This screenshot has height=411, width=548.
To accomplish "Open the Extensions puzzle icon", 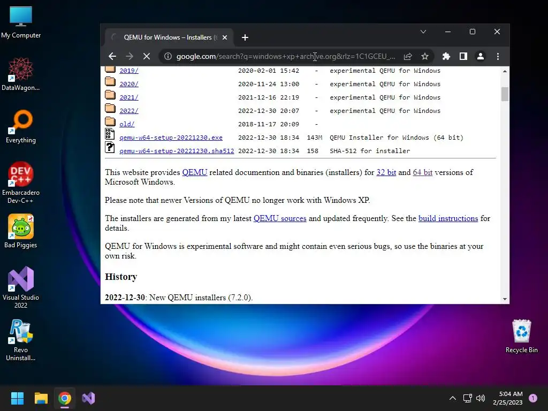I will [x=446, y=56].
